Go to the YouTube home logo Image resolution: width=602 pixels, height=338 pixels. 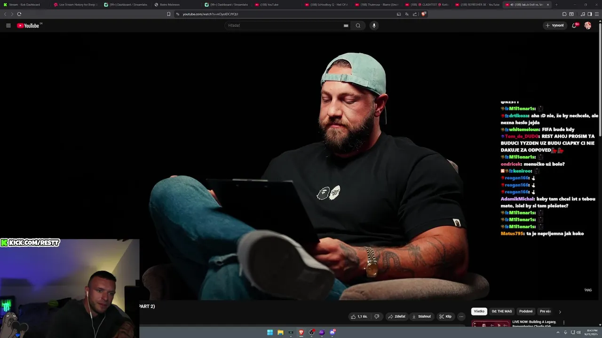[x=28, y=25]
